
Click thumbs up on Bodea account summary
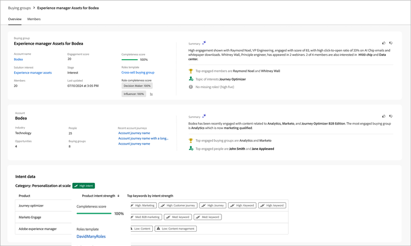coord(384,116)
